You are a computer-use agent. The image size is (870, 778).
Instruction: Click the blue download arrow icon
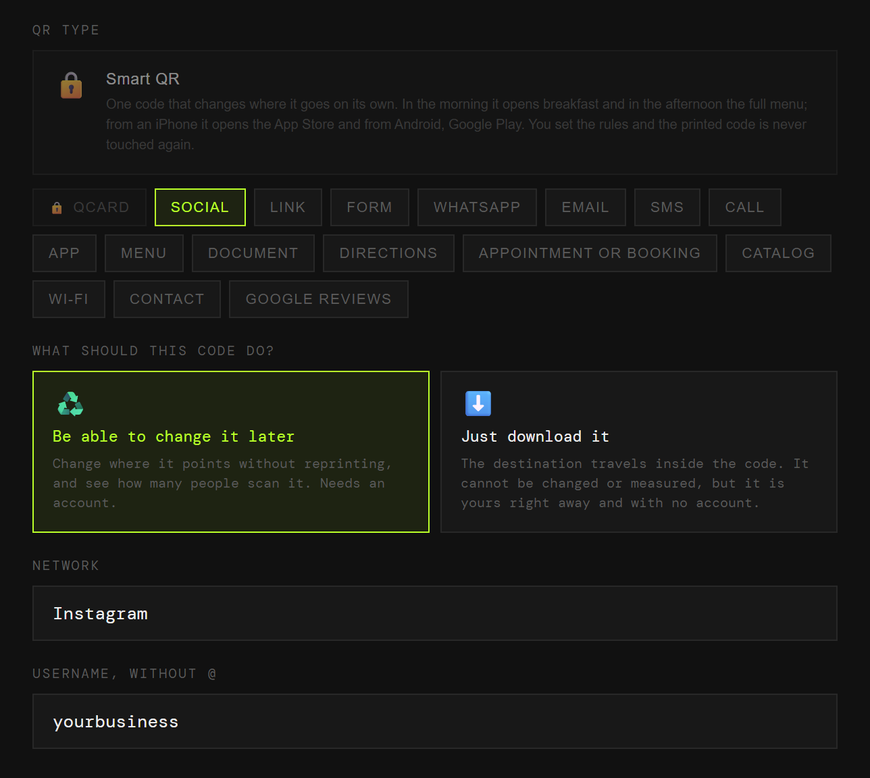(x=478, y=404)
